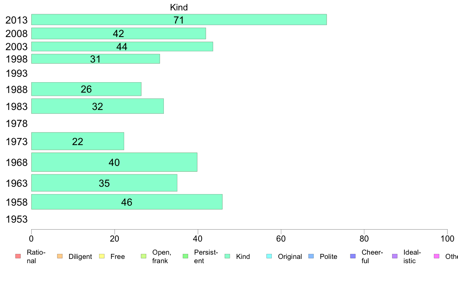
Task: Select the Polite legend swatch
Action: tap(311, 256)
